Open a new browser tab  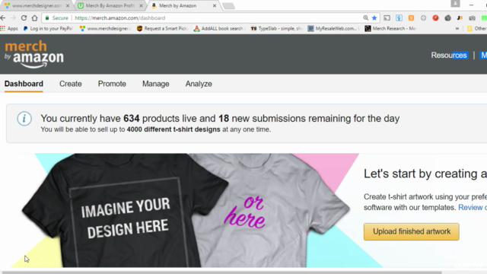[228, 6]
